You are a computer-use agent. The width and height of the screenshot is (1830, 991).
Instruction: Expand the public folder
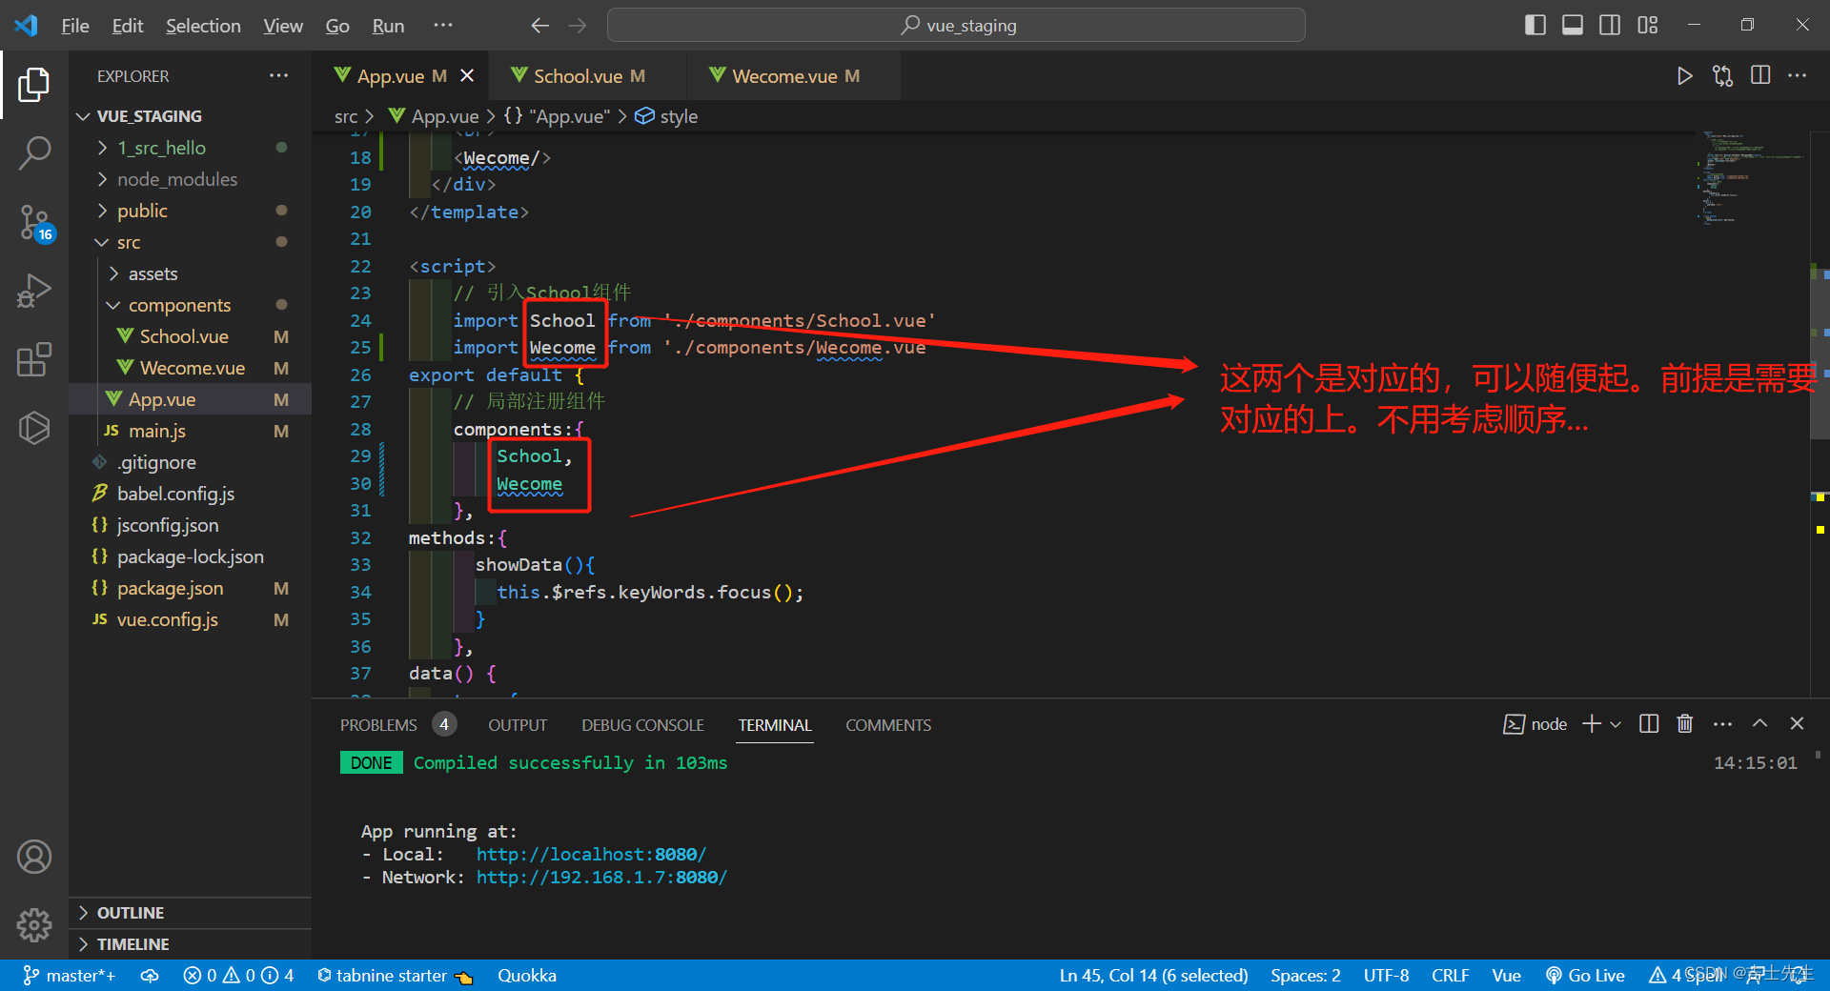(191, 211)
